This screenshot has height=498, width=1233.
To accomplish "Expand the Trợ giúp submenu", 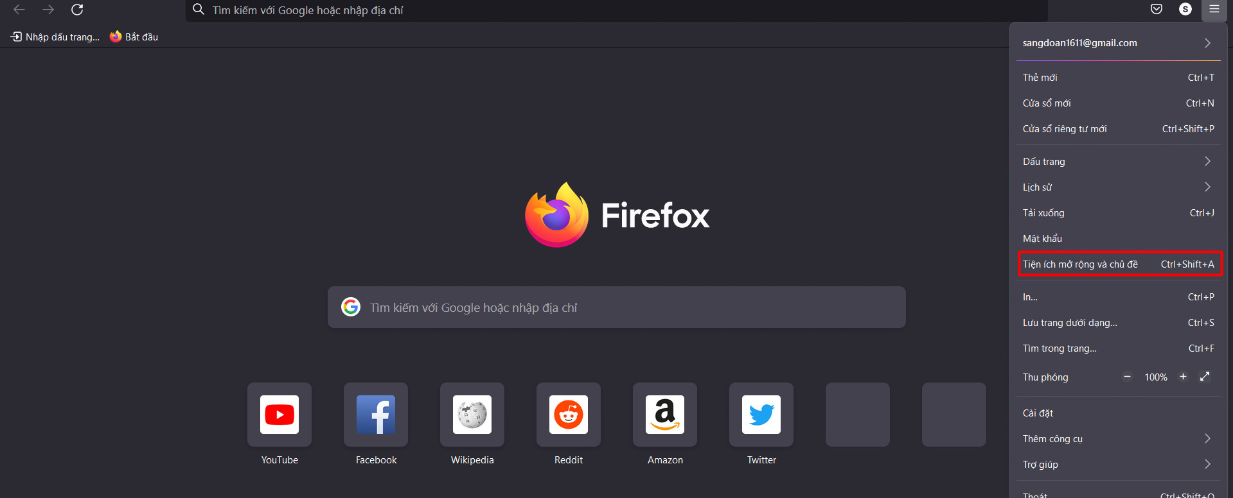I will pos(1118,464).
